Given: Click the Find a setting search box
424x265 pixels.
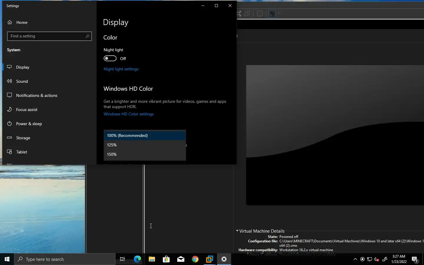Looking at the screenshot, I should click(x=49, y=36).
